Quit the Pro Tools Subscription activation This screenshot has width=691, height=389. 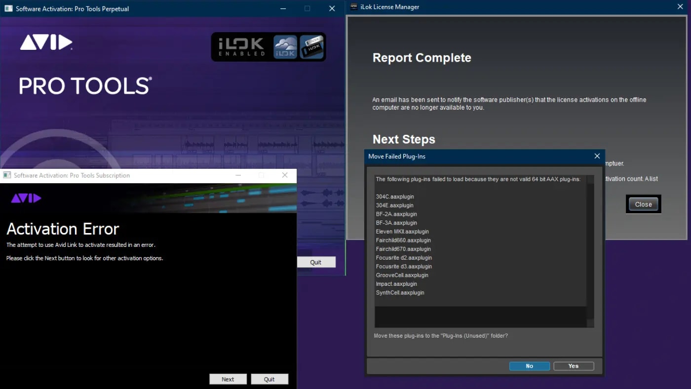(x=269, y=379)
